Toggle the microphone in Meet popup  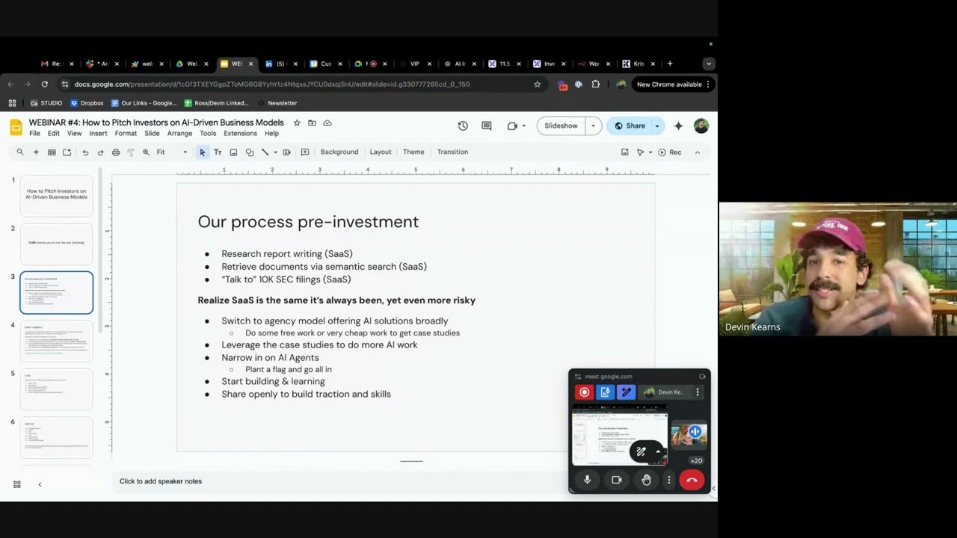[x=587, y=480]
